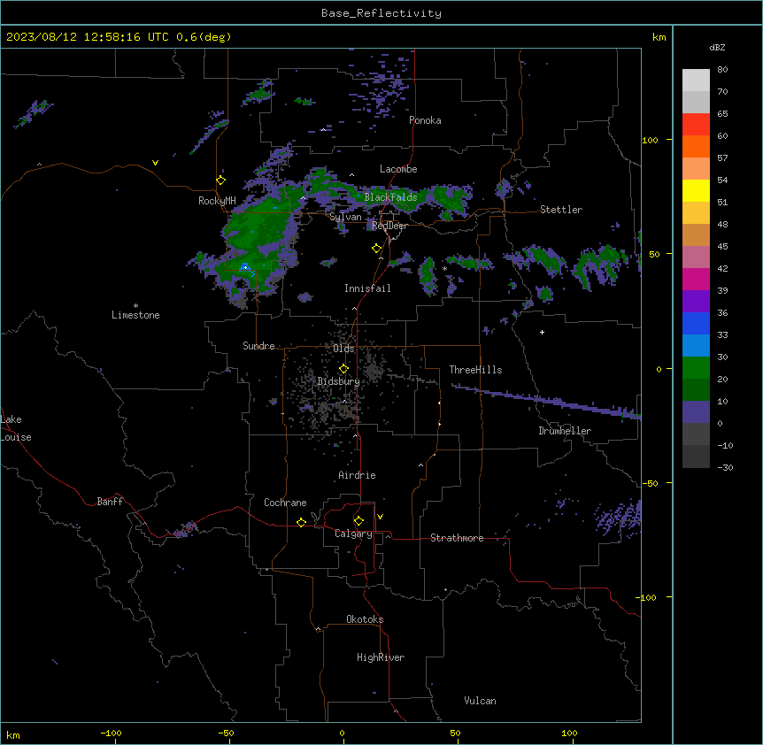Select the orange 57-60 dBZ legend swatch

[696, 146]
